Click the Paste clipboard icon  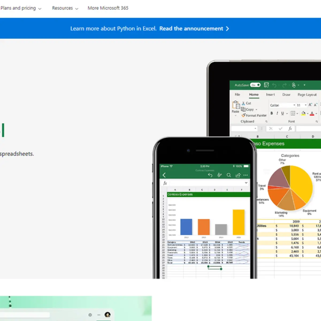click(x=236, y=105)
